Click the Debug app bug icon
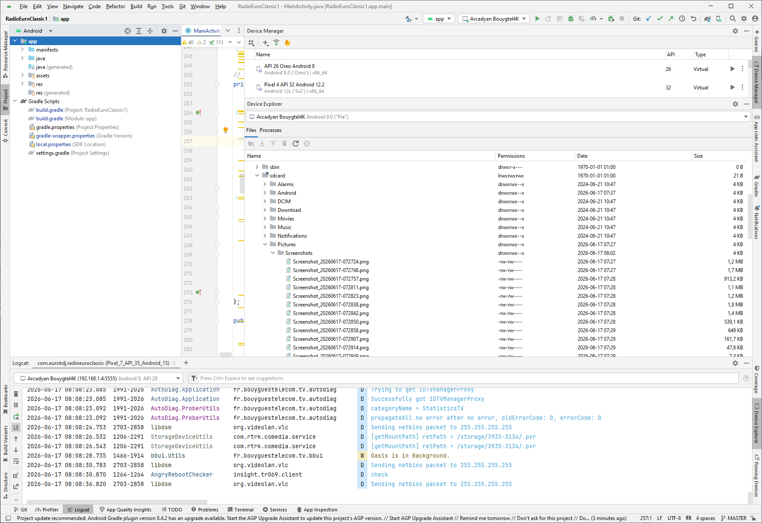Viewport: 762px width, 523px height. (x=571, y=19)
